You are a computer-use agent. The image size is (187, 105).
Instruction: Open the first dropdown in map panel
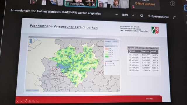tap(108, 41)
